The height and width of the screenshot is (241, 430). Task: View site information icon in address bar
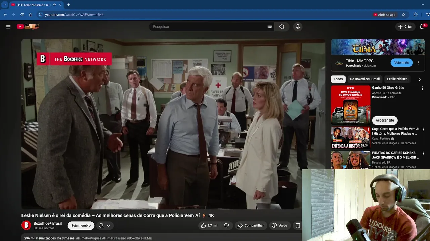pos(40,15)
